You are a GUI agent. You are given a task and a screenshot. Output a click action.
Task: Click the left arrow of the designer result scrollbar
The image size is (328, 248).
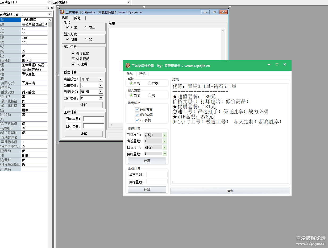tap(111, 125)
